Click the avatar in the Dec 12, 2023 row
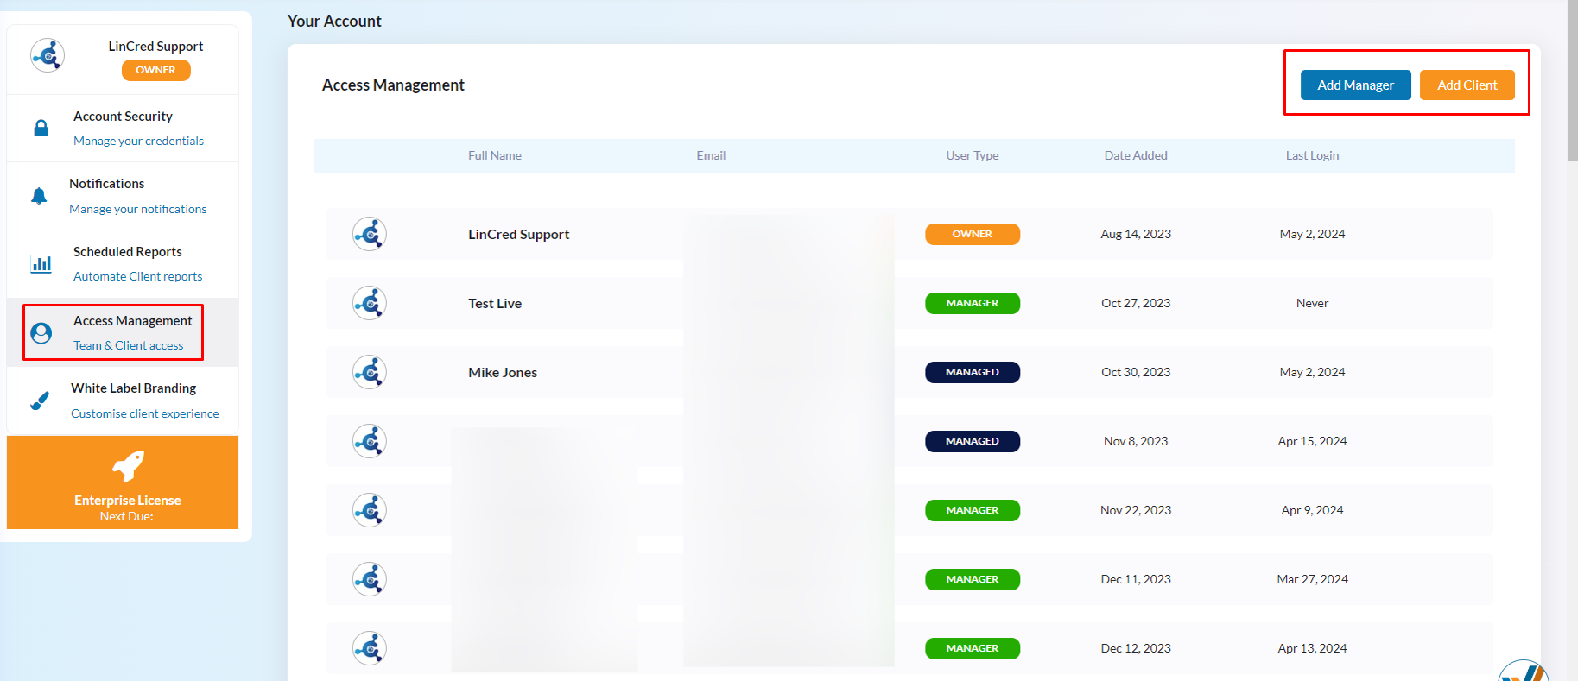Screen dimensions: 1578x681 coord(370,648)
